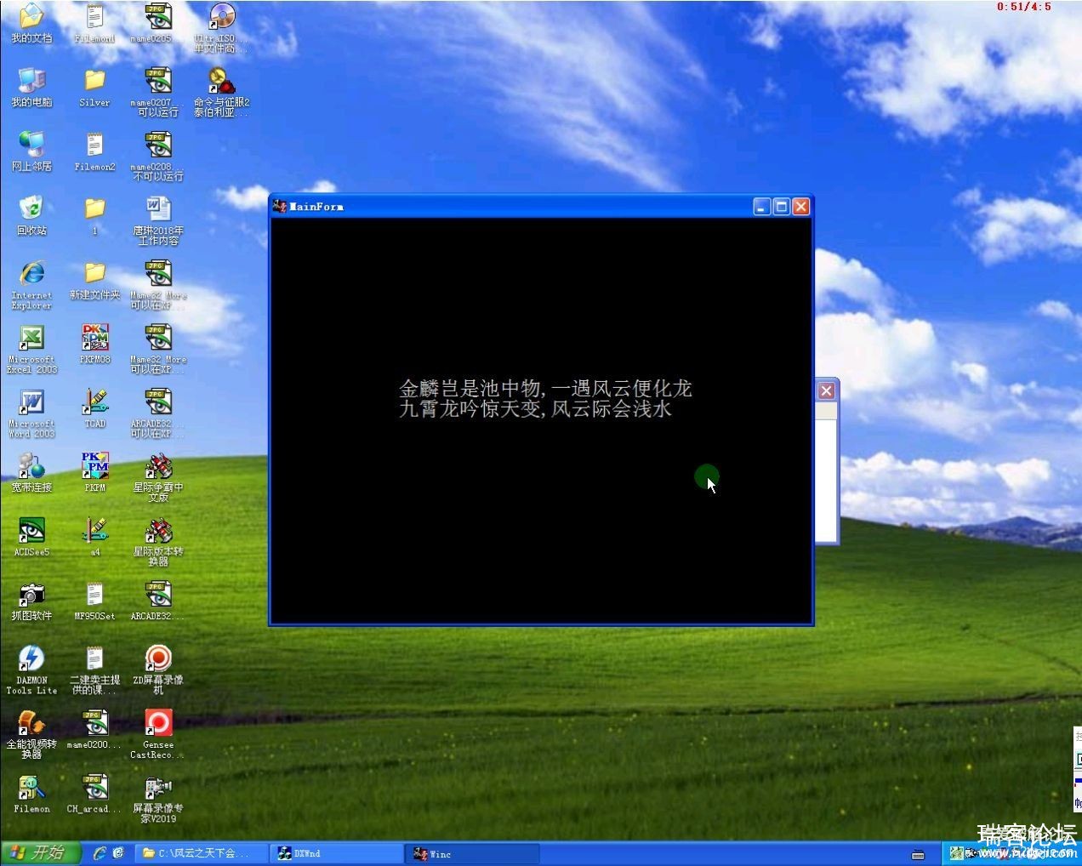1082x866 pixels.
Task: Launch the PKPM08 shortcut
Action: click(x=94, y=345)
